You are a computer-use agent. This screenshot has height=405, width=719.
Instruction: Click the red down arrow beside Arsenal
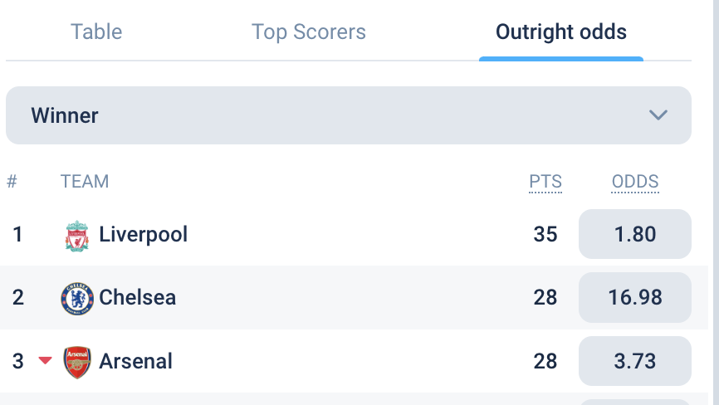(45, 360)
